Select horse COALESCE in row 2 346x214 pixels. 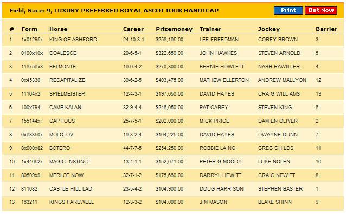point(63,53)
